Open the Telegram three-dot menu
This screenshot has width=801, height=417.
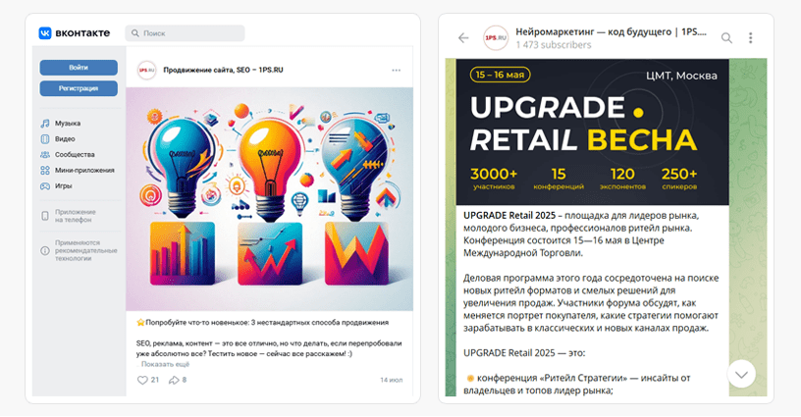coord(750,37)
